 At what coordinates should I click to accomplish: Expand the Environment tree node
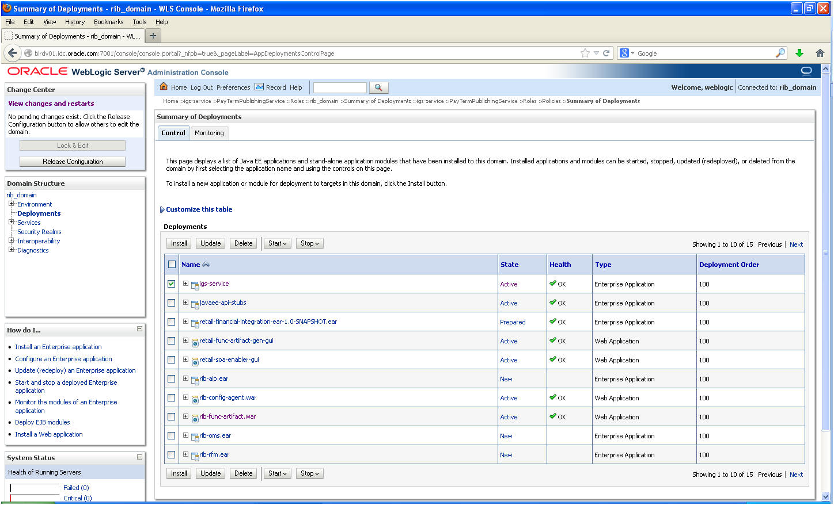point(11,204)
